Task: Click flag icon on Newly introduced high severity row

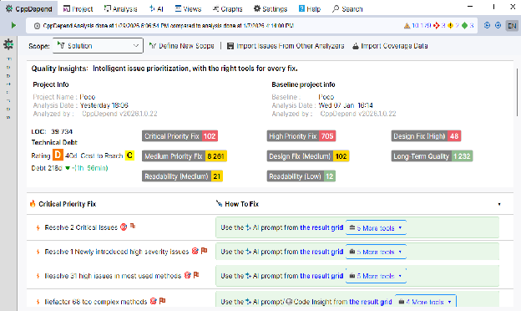Action: coord(204,251)
